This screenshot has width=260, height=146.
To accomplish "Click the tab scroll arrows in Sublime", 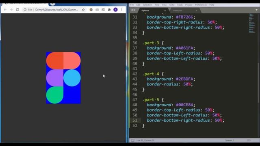I will click(x=133, y=10).
